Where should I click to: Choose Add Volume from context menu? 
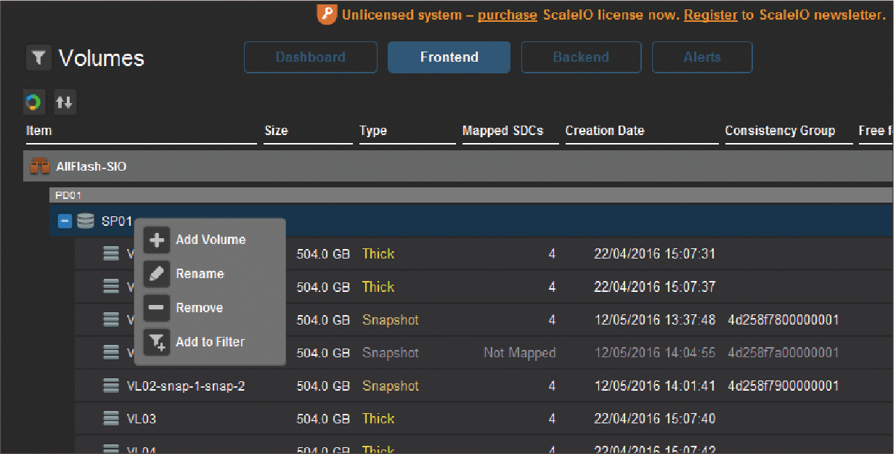click(x=211, y=240)
